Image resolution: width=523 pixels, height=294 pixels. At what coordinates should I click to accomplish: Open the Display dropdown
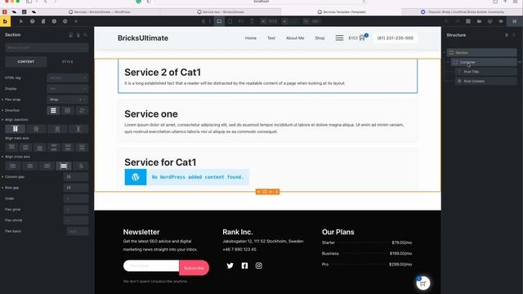tap(67, 89)
